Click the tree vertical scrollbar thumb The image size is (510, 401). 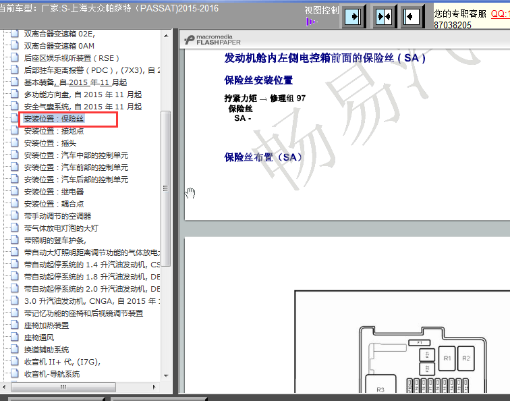click(x=166, y=189)
